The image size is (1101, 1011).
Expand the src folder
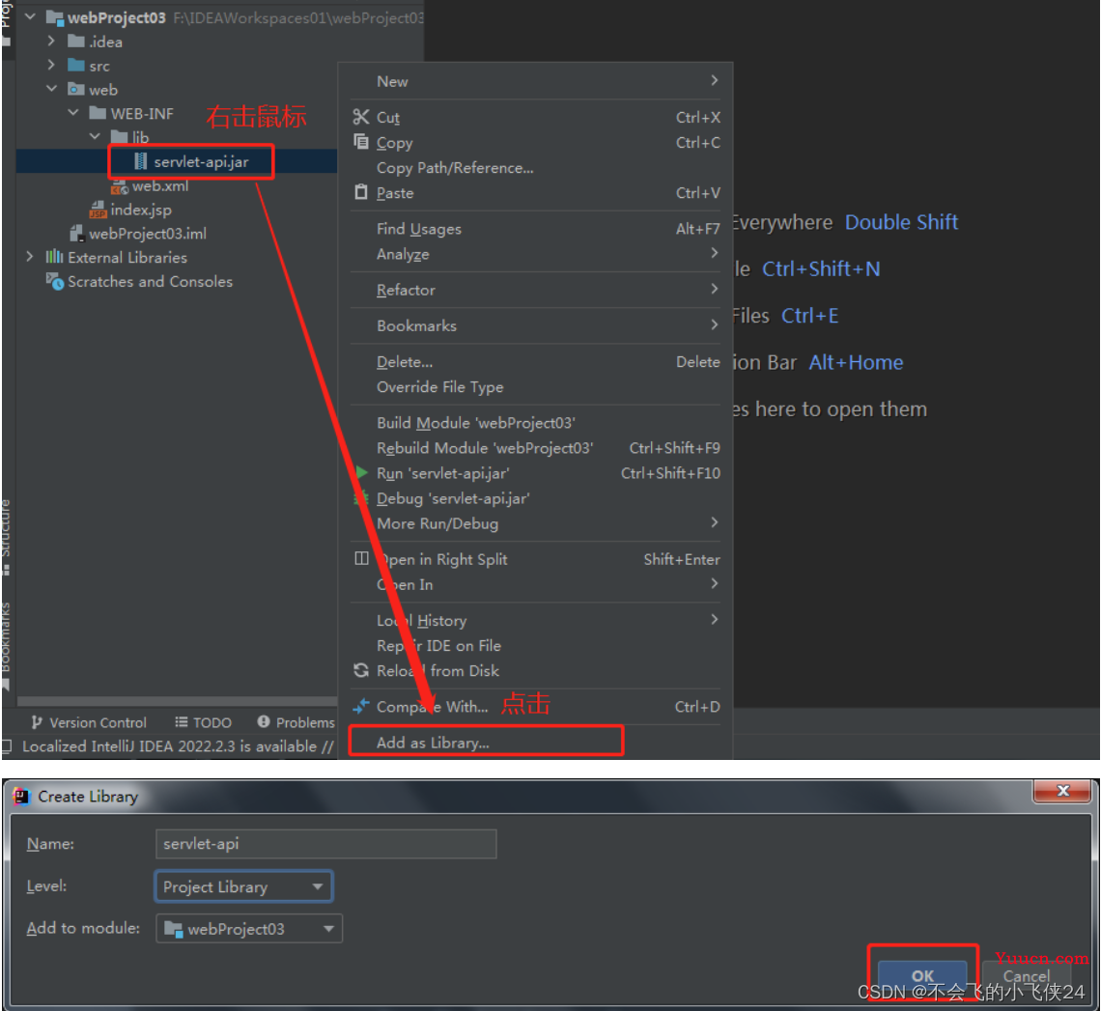51,65
